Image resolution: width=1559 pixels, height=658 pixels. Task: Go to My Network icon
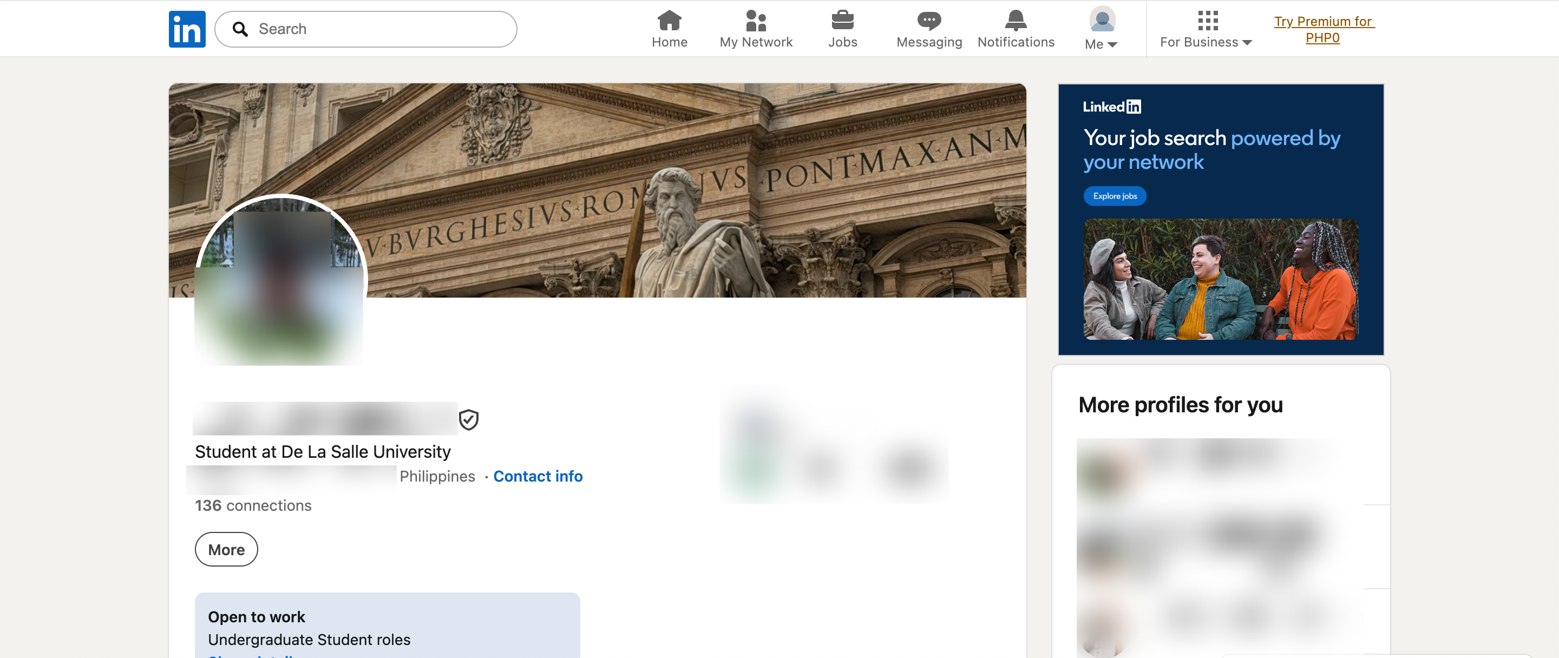(x=756, y=21)
